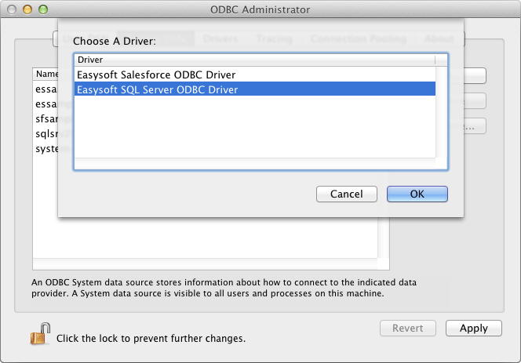The height and width of the screenshot is (363, 521).
Task: Click the padlock icon to lock changes
Action: [x=40, y=333]
